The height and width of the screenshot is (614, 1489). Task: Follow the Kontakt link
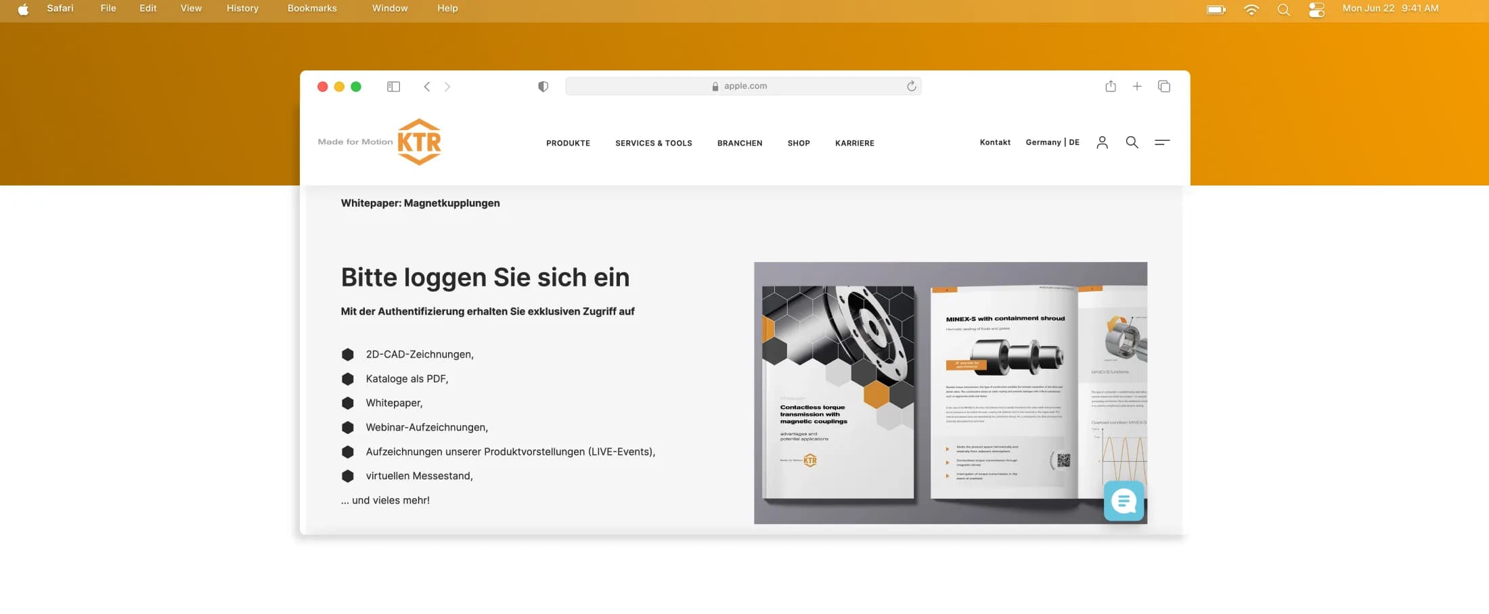pos(995,142)
